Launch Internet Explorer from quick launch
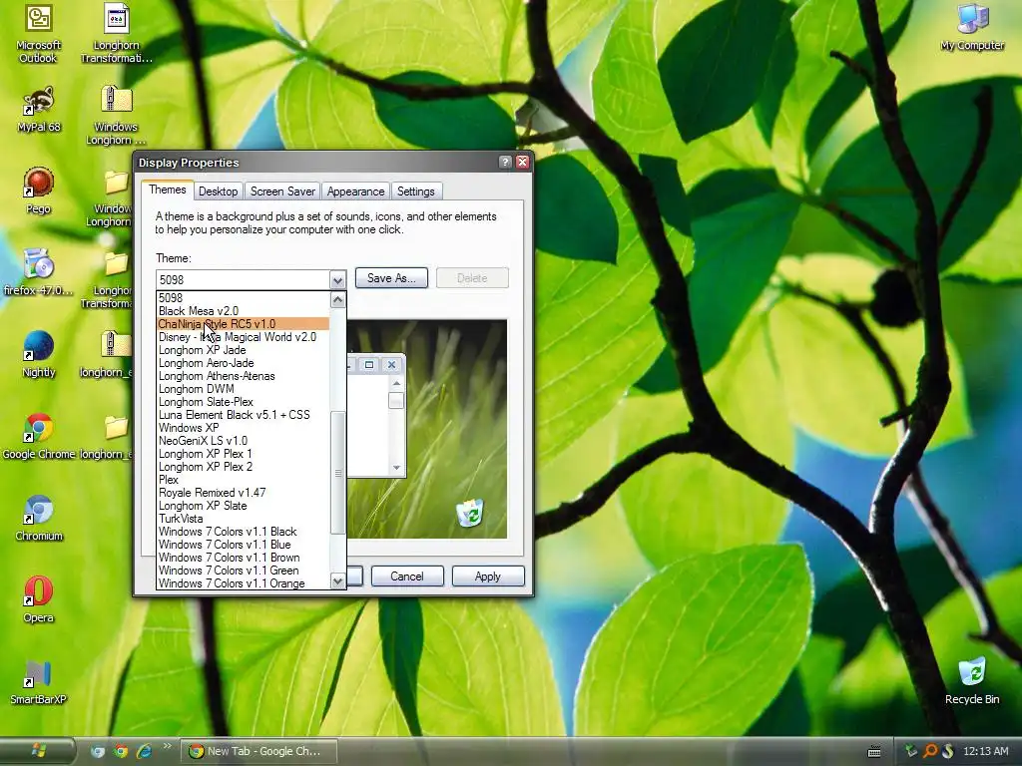 click(144, 751)
